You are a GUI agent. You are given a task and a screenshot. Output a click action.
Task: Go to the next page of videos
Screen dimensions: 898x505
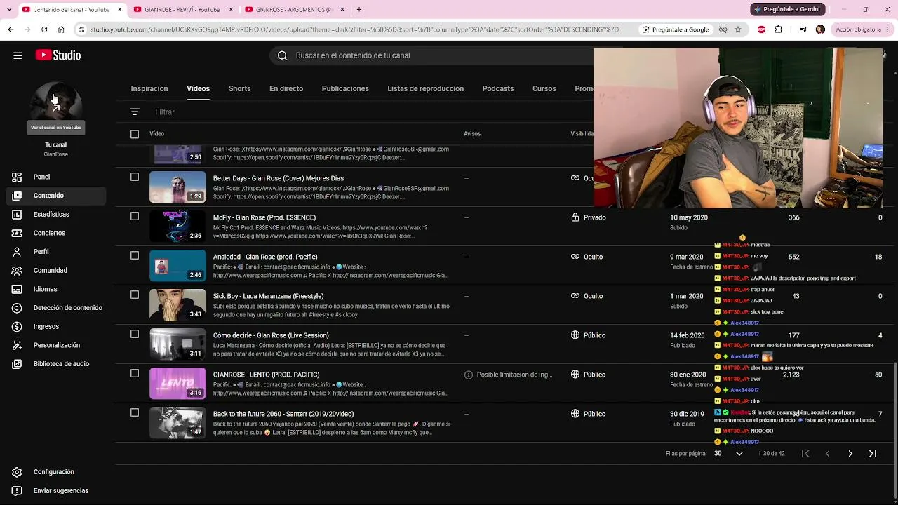tap(850, 454)
